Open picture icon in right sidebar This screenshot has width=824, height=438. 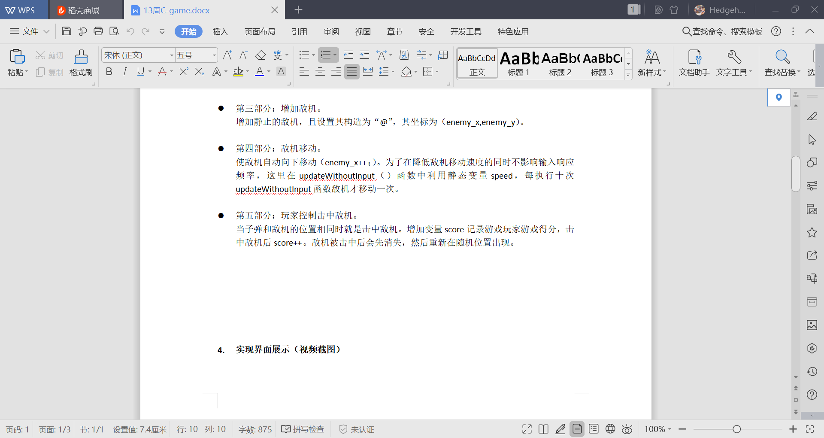coord(812,325)
